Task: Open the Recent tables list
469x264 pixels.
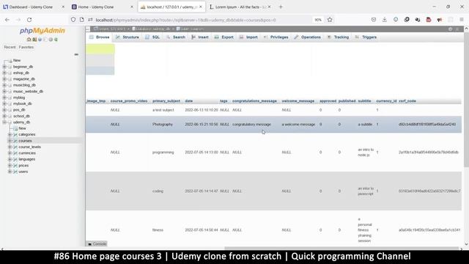Action: [10, 47]
